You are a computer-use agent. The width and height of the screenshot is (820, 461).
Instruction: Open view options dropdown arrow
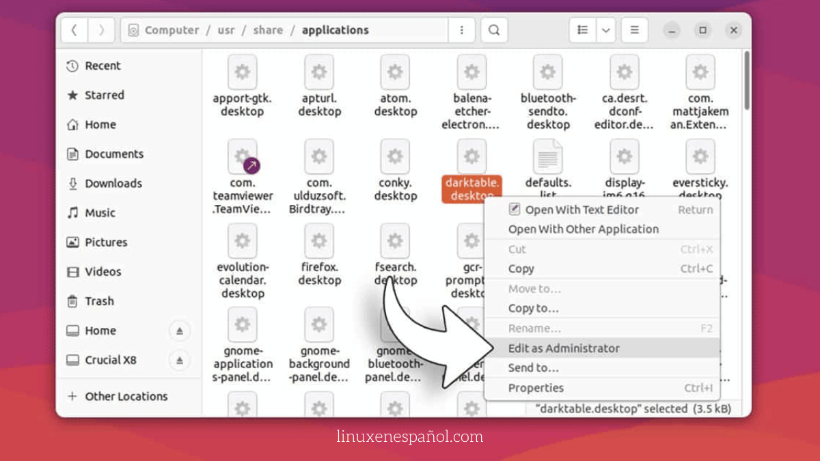[x=606, y=30]
